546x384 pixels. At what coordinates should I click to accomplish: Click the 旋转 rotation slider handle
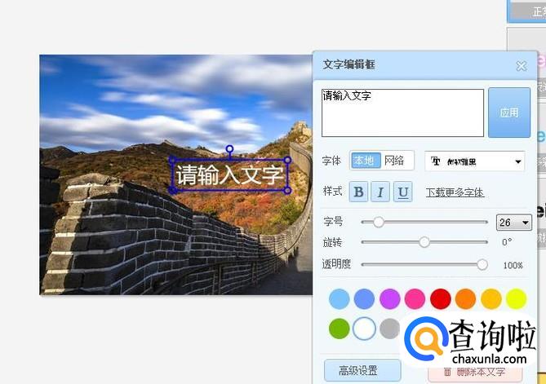coord(424,242)
